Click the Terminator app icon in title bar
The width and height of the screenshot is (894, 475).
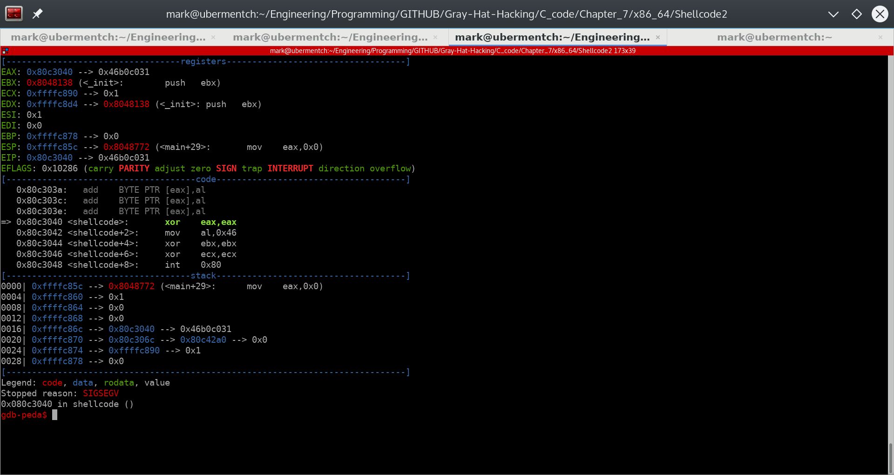click(14, 14)
